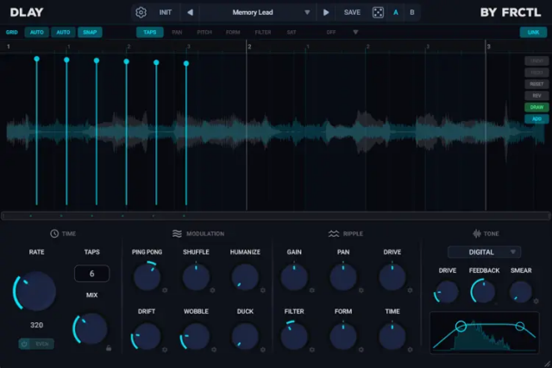Click the RESET button
Viewport: 552px width, 368px height.
tap(536, 84)
